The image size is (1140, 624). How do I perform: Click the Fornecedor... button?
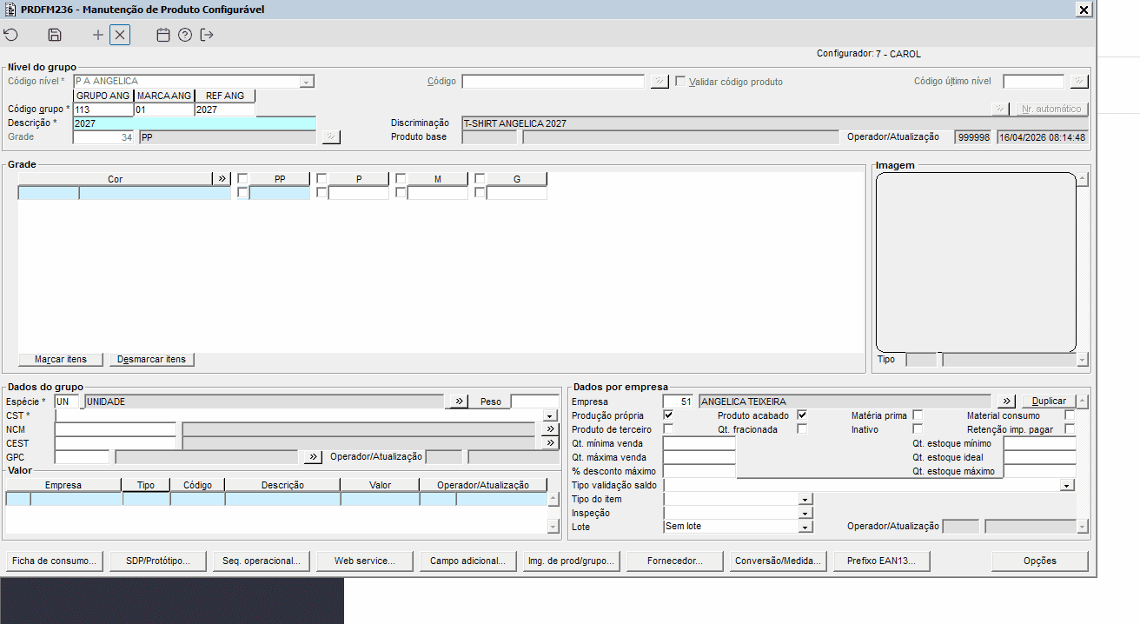(675, 561)
